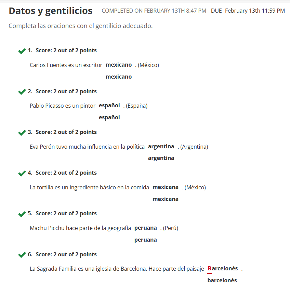Select the answered word mexicana in question 4
This screenshot has width=290, height=283.
pyautogui.click(x=165, y=187)
